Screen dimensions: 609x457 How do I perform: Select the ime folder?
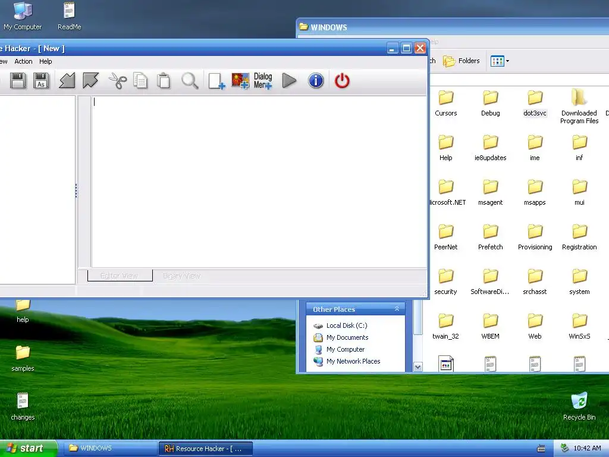535,148
